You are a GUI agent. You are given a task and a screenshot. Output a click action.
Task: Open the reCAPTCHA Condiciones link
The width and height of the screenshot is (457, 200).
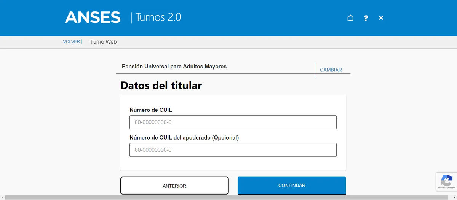pyautogui.click(x=451, y=187)
